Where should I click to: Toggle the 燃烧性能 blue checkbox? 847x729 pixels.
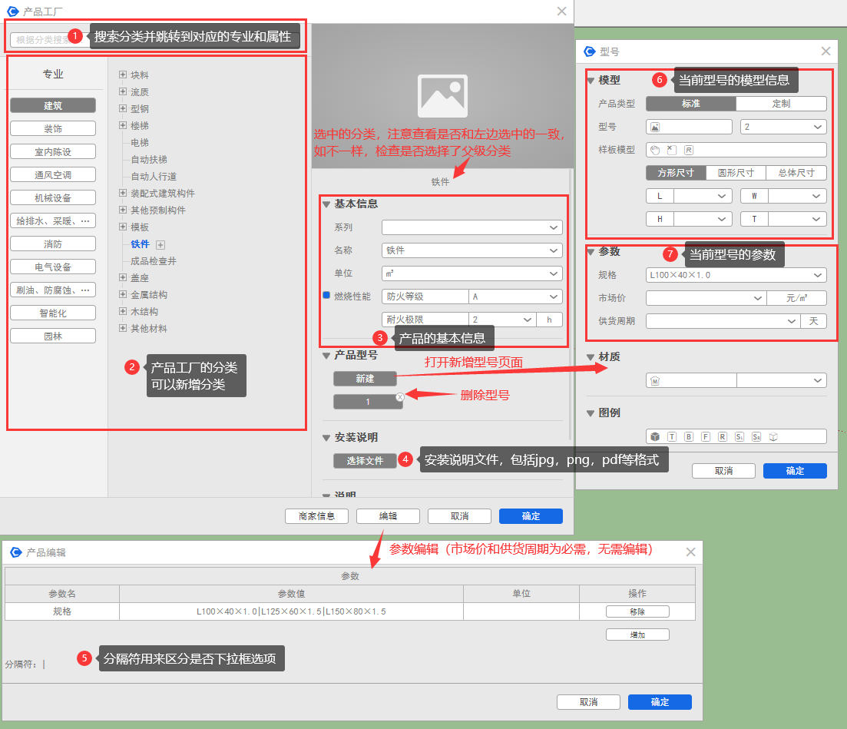pyautogui.click(x=326, y=296)
